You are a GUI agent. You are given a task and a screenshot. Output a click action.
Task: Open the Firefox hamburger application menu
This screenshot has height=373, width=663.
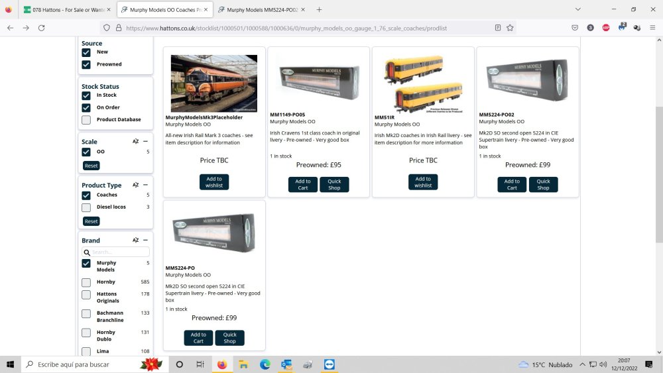(x=652, y=28)
